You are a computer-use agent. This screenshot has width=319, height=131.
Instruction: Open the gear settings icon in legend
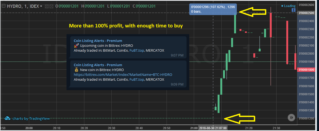tap(51, 6)
